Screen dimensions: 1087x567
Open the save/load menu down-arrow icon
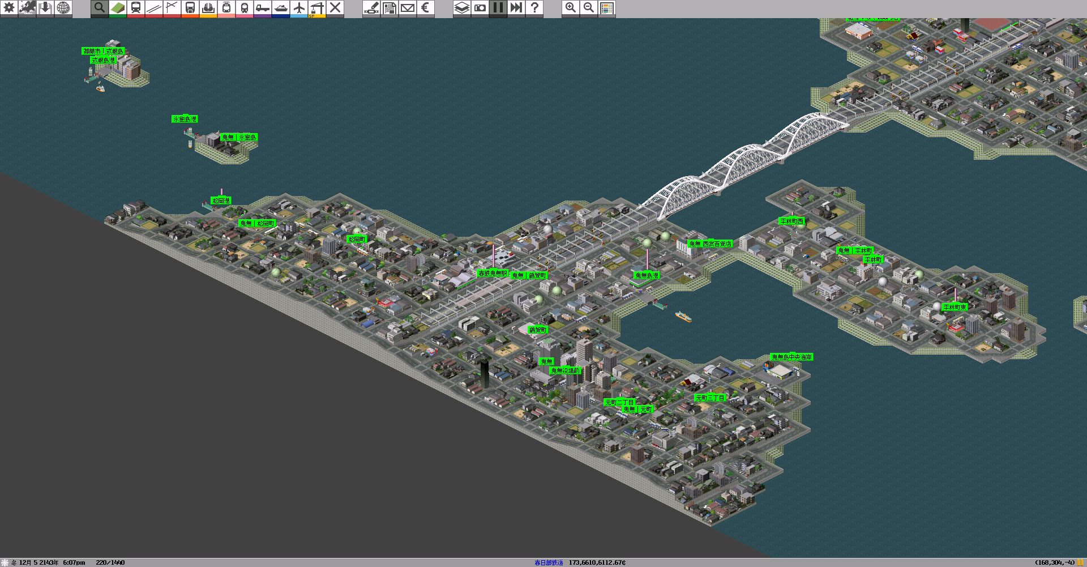(45, 8)
